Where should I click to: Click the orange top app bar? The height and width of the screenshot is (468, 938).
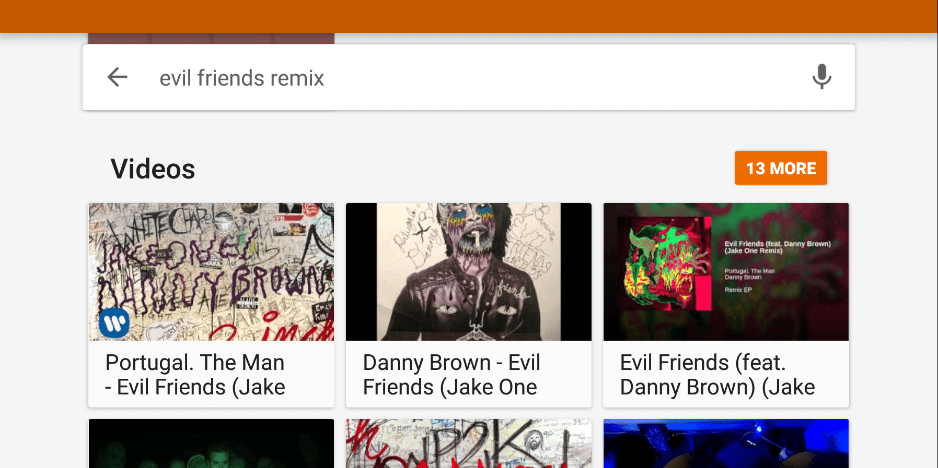(469, 16)
